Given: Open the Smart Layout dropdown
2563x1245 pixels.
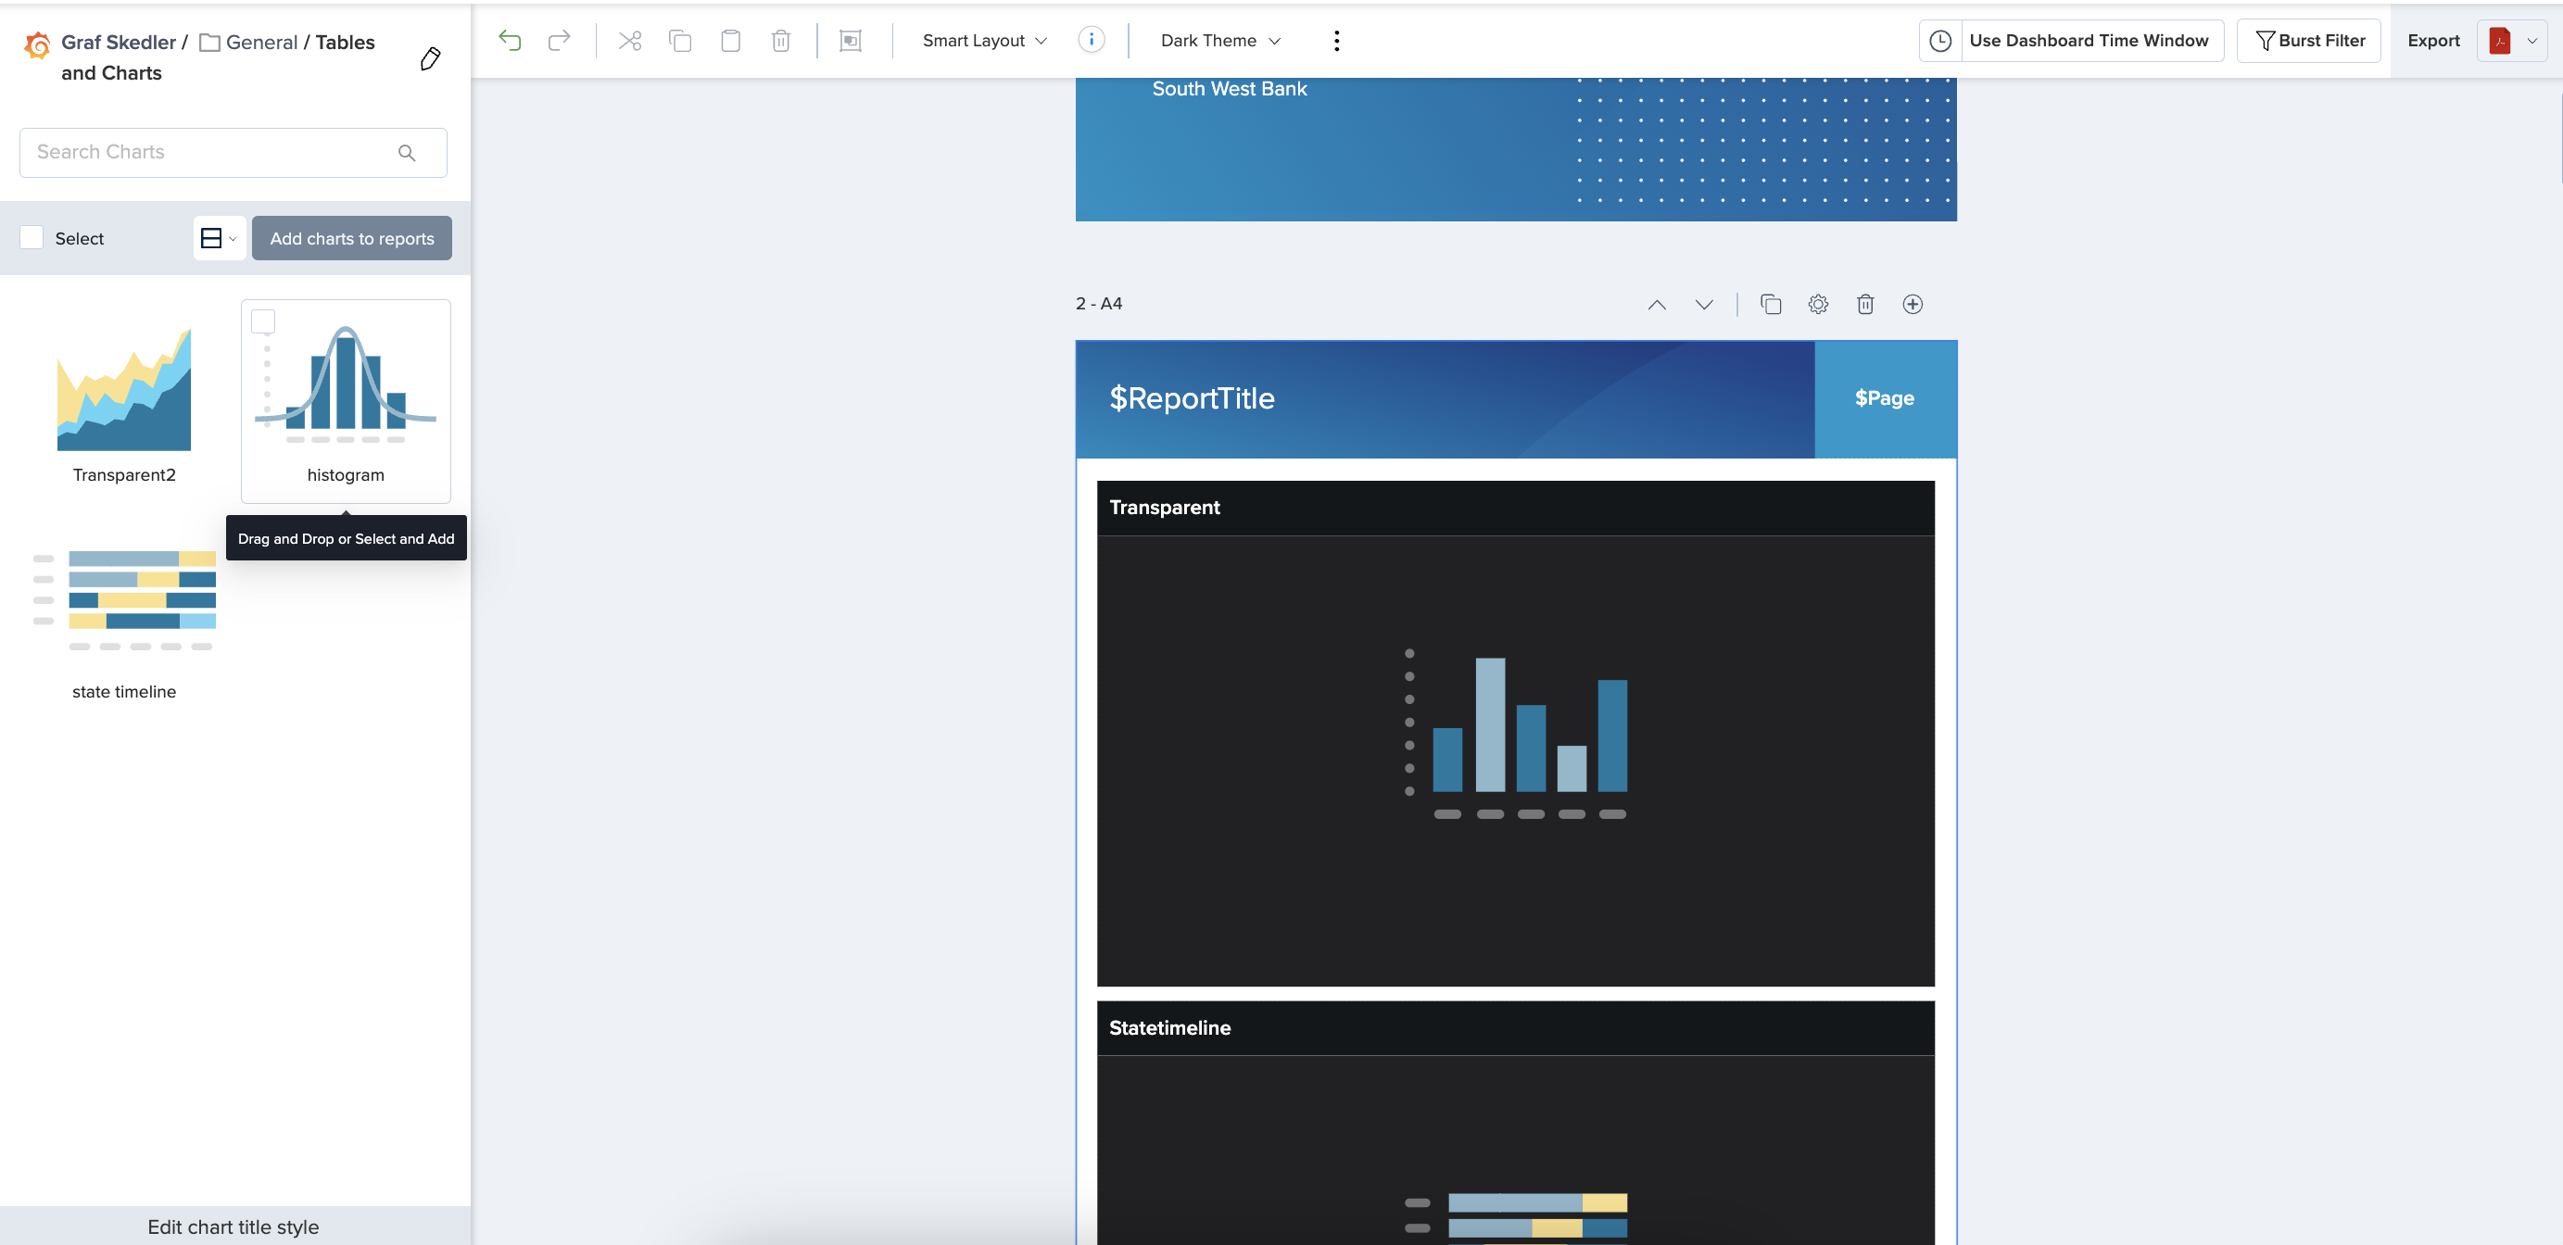Looking at the screenshot, I should [982, 40].
